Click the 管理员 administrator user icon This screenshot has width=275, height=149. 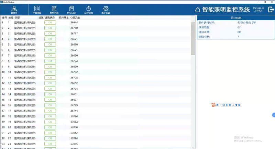tap(14, 9)
